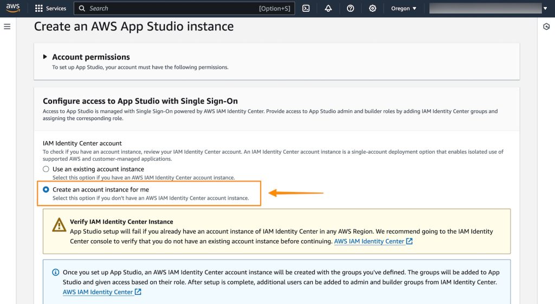
Task: Open the Oregon region dropdown
Action: coord(404,9)
